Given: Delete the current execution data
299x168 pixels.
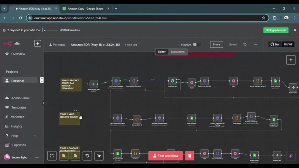Looking at the screenshot, I should coord(190,156).
